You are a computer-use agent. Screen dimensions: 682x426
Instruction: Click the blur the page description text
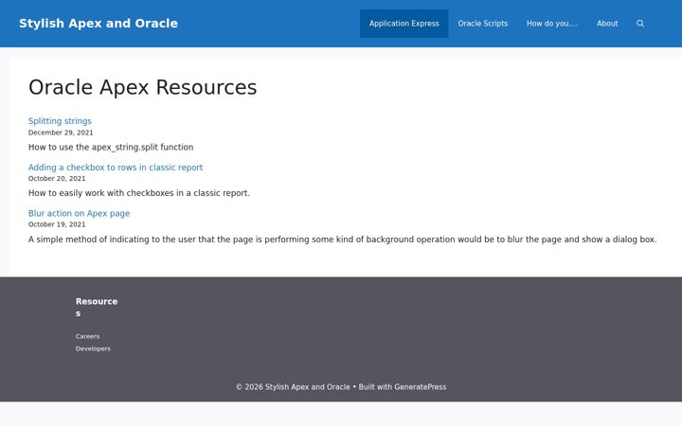[x=342, y=240]
